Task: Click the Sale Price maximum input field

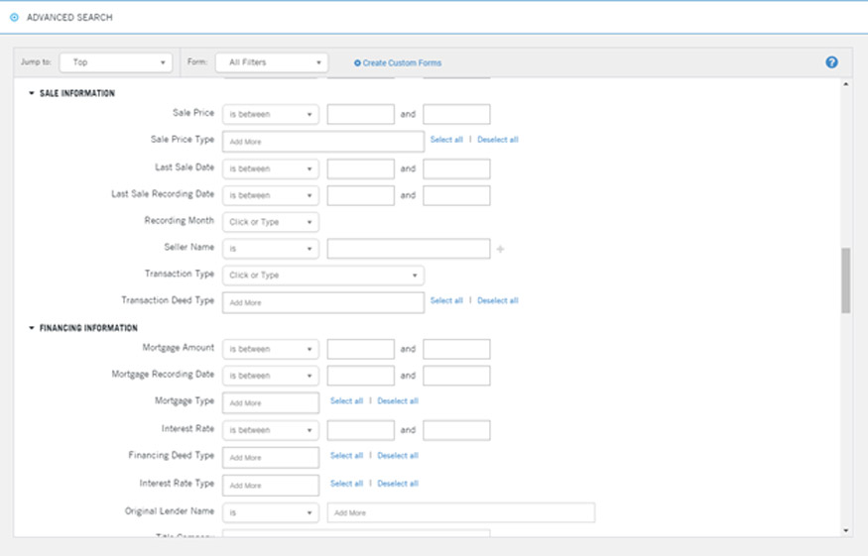Action: point(456,115)
